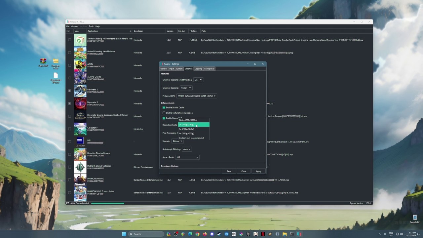Click the Save button in Settings
The image size is (423, 238).
click(229, 171)
